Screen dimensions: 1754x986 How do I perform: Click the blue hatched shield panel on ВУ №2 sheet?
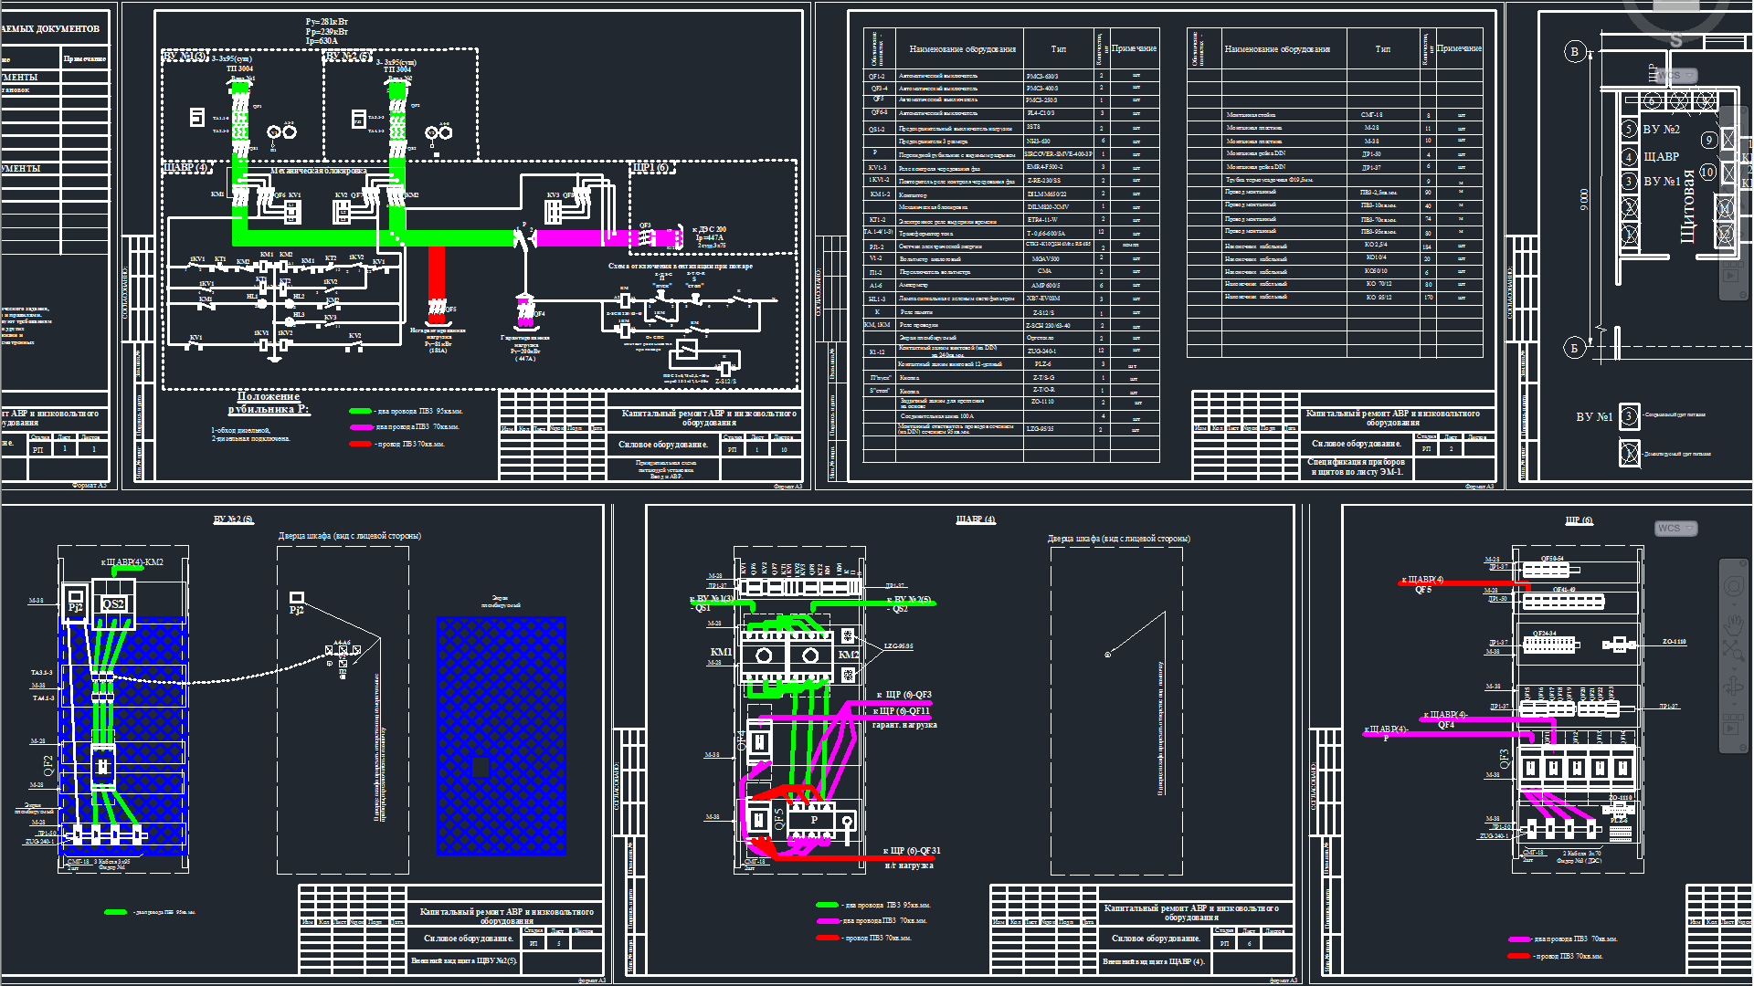pyautogui.click(x=501, y=736)
